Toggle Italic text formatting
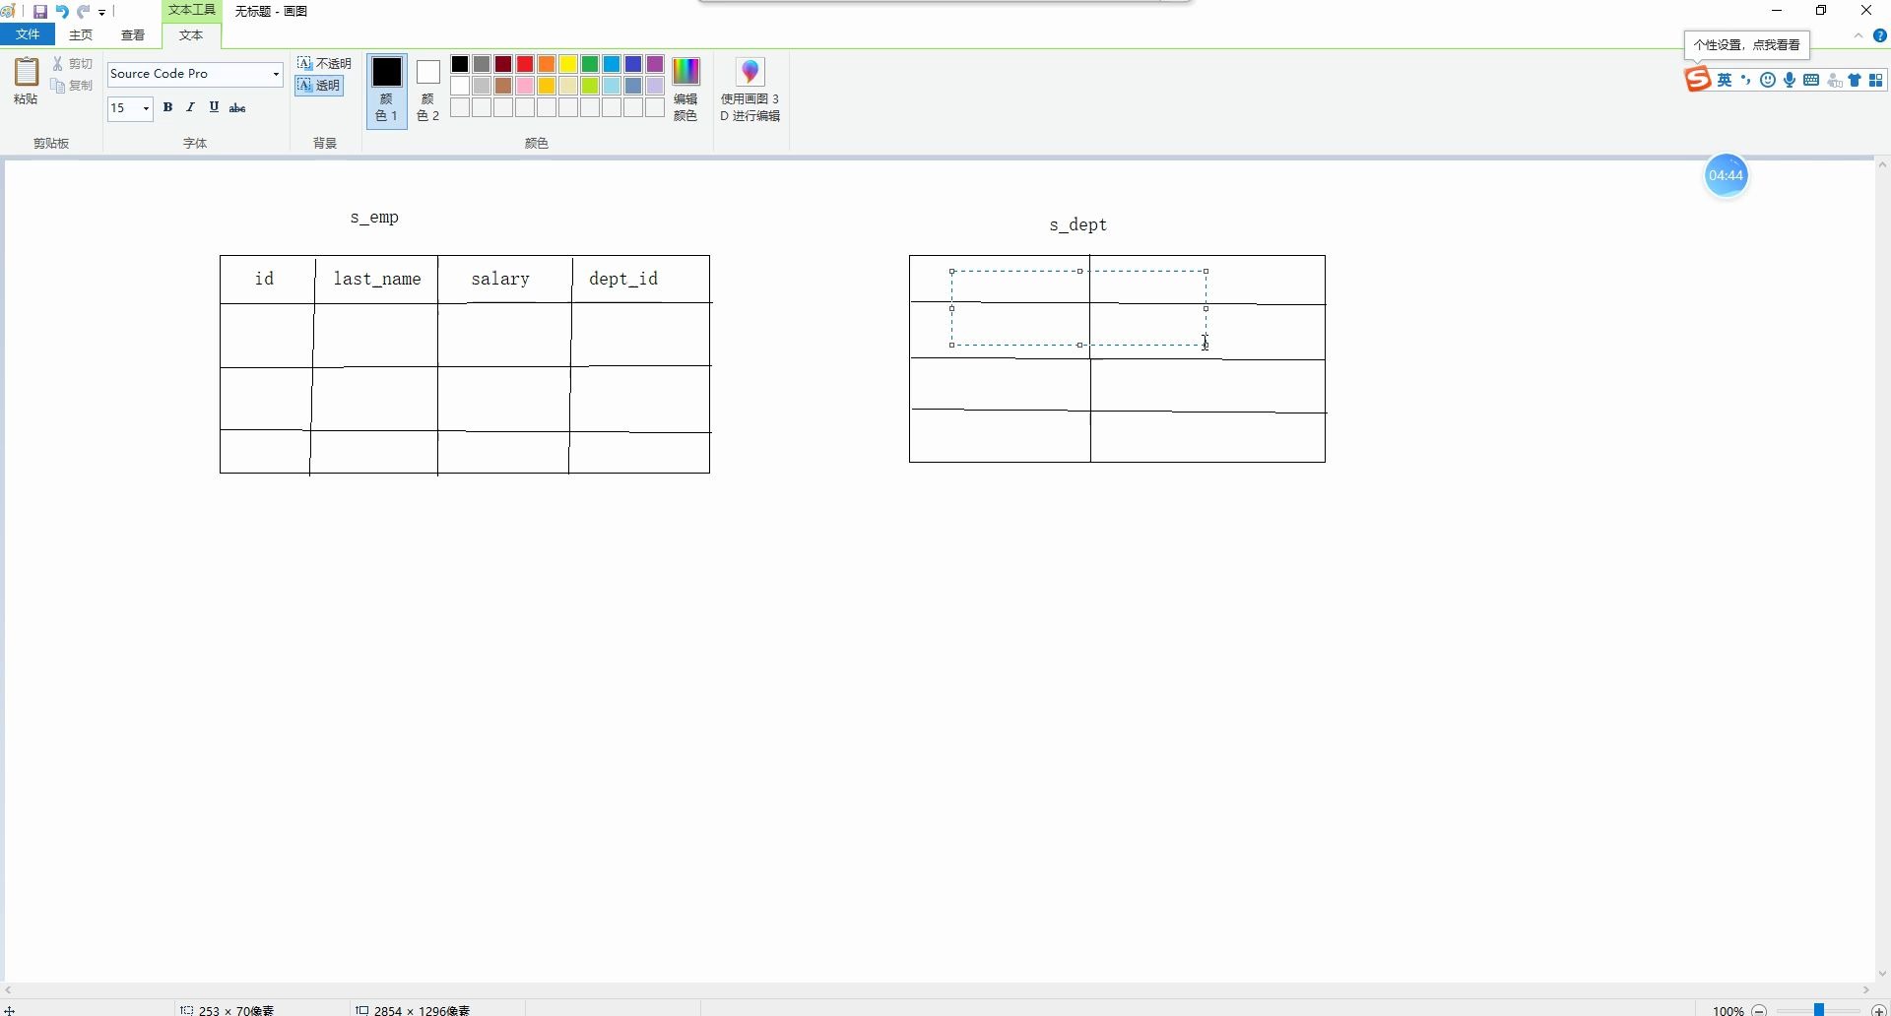1891x1016 pixels. (190, 107)
